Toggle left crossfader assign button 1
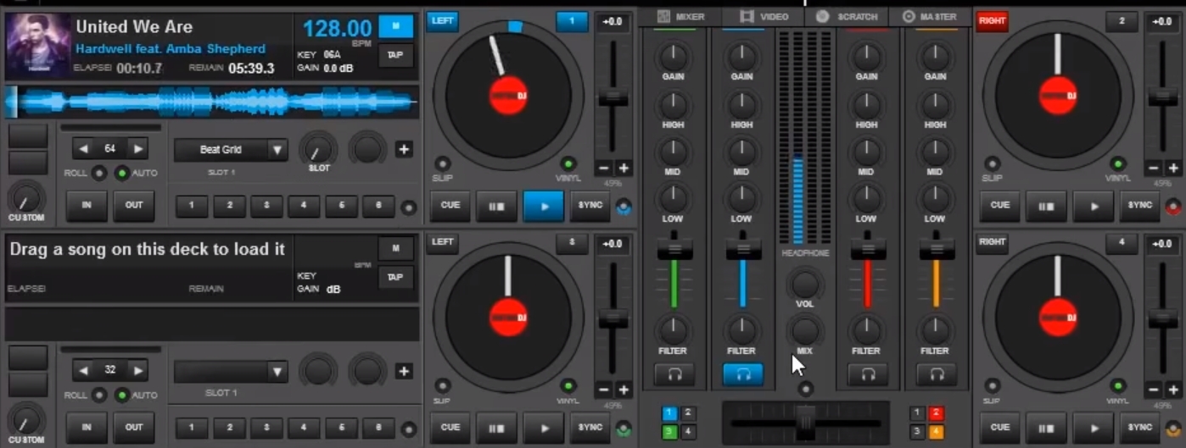 coord(669,413)
